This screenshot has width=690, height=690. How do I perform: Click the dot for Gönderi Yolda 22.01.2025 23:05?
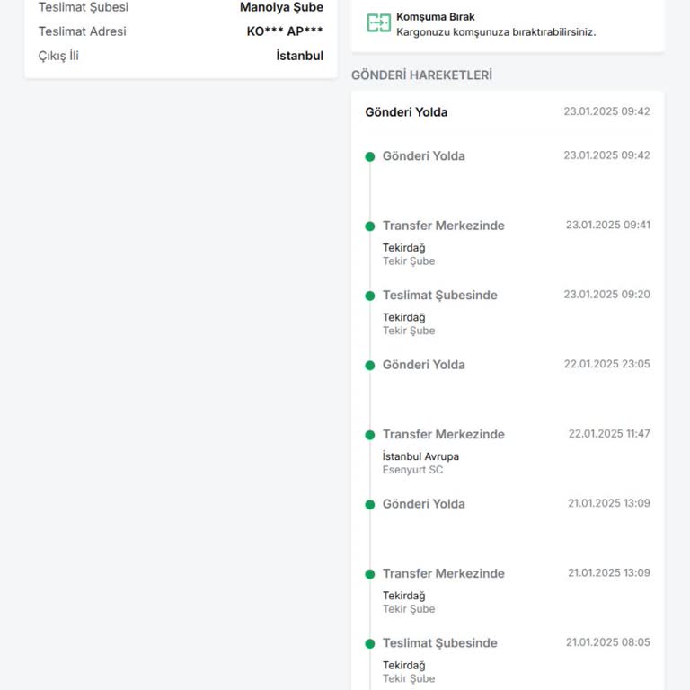tap(369, 366)
